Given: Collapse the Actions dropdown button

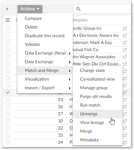Looking at the screenshot, I should (x=30, y=9).
